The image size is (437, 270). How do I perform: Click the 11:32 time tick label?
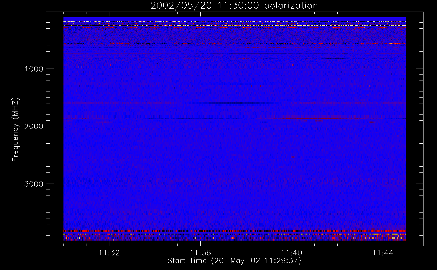click(x=109, y=253)
